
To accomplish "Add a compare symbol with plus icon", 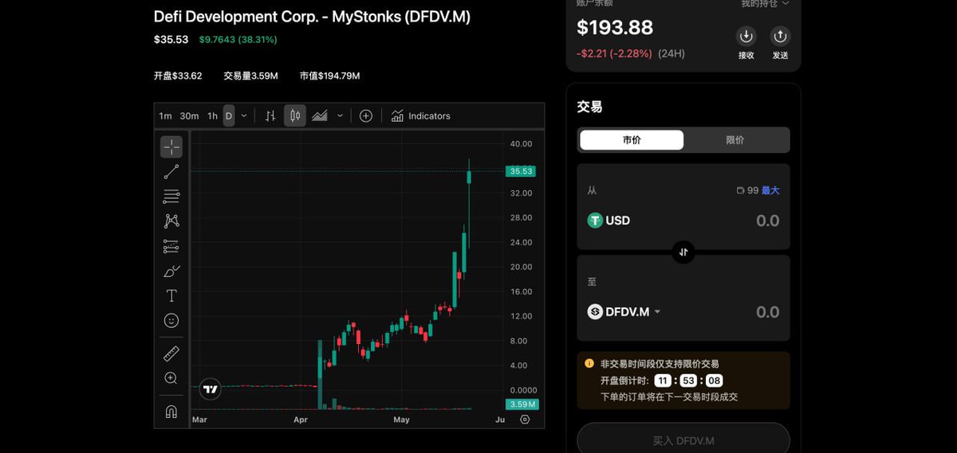I will (366, 116).
